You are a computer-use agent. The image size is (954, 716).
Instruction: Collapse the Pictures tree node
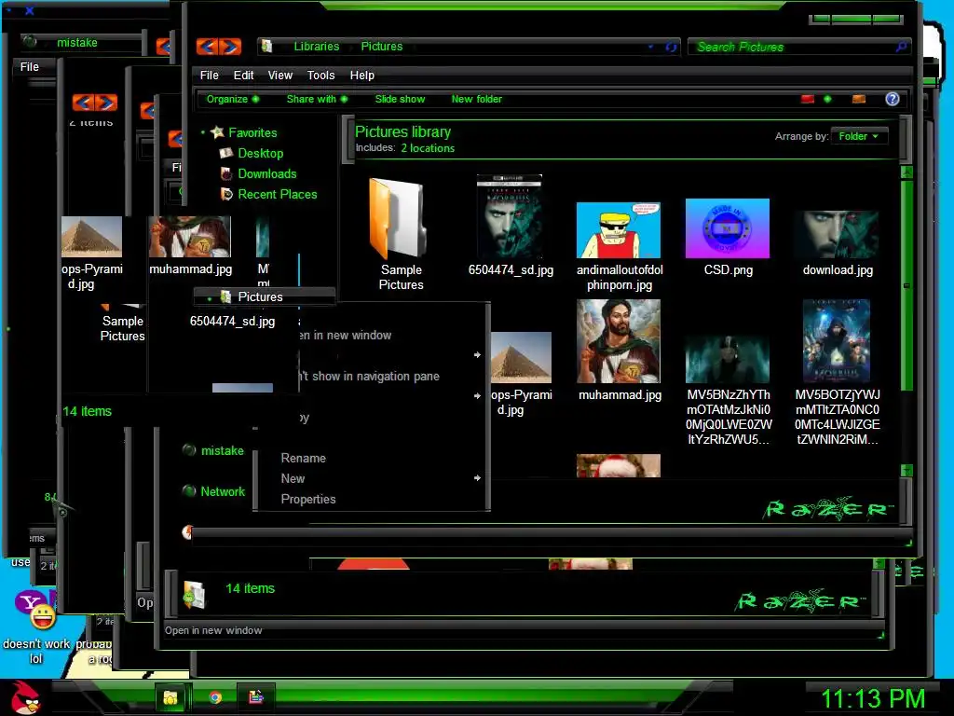pos(210,297)
